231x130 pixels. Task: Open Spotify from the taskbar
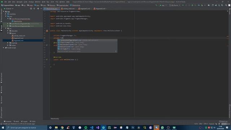pyautogui.click(x=86, y=127)
